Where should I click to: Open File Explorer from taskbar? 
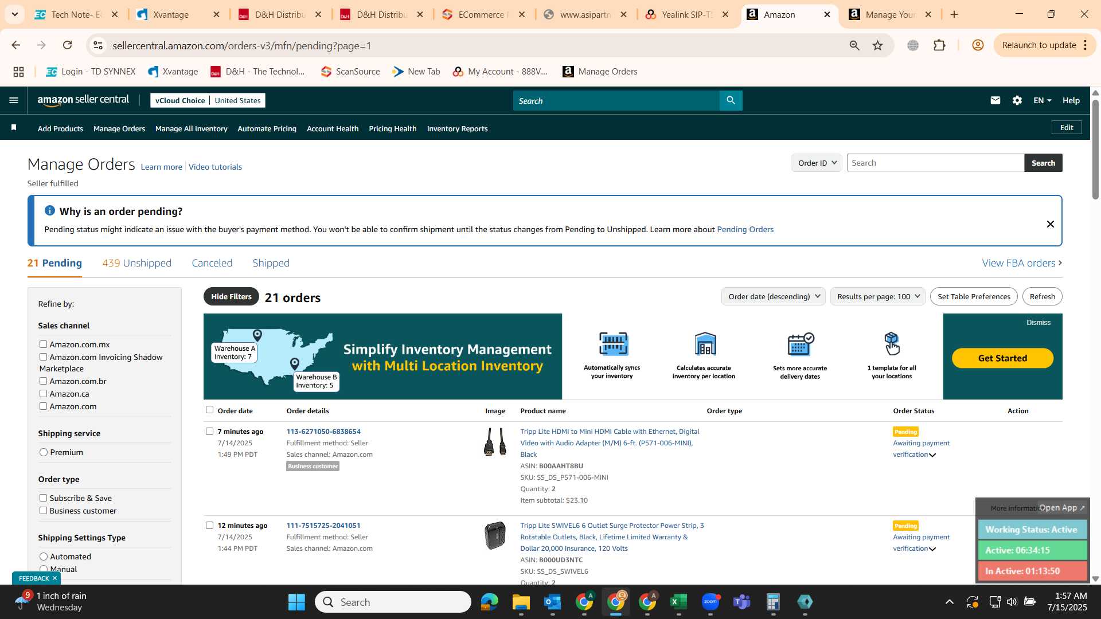click(521, 602)
